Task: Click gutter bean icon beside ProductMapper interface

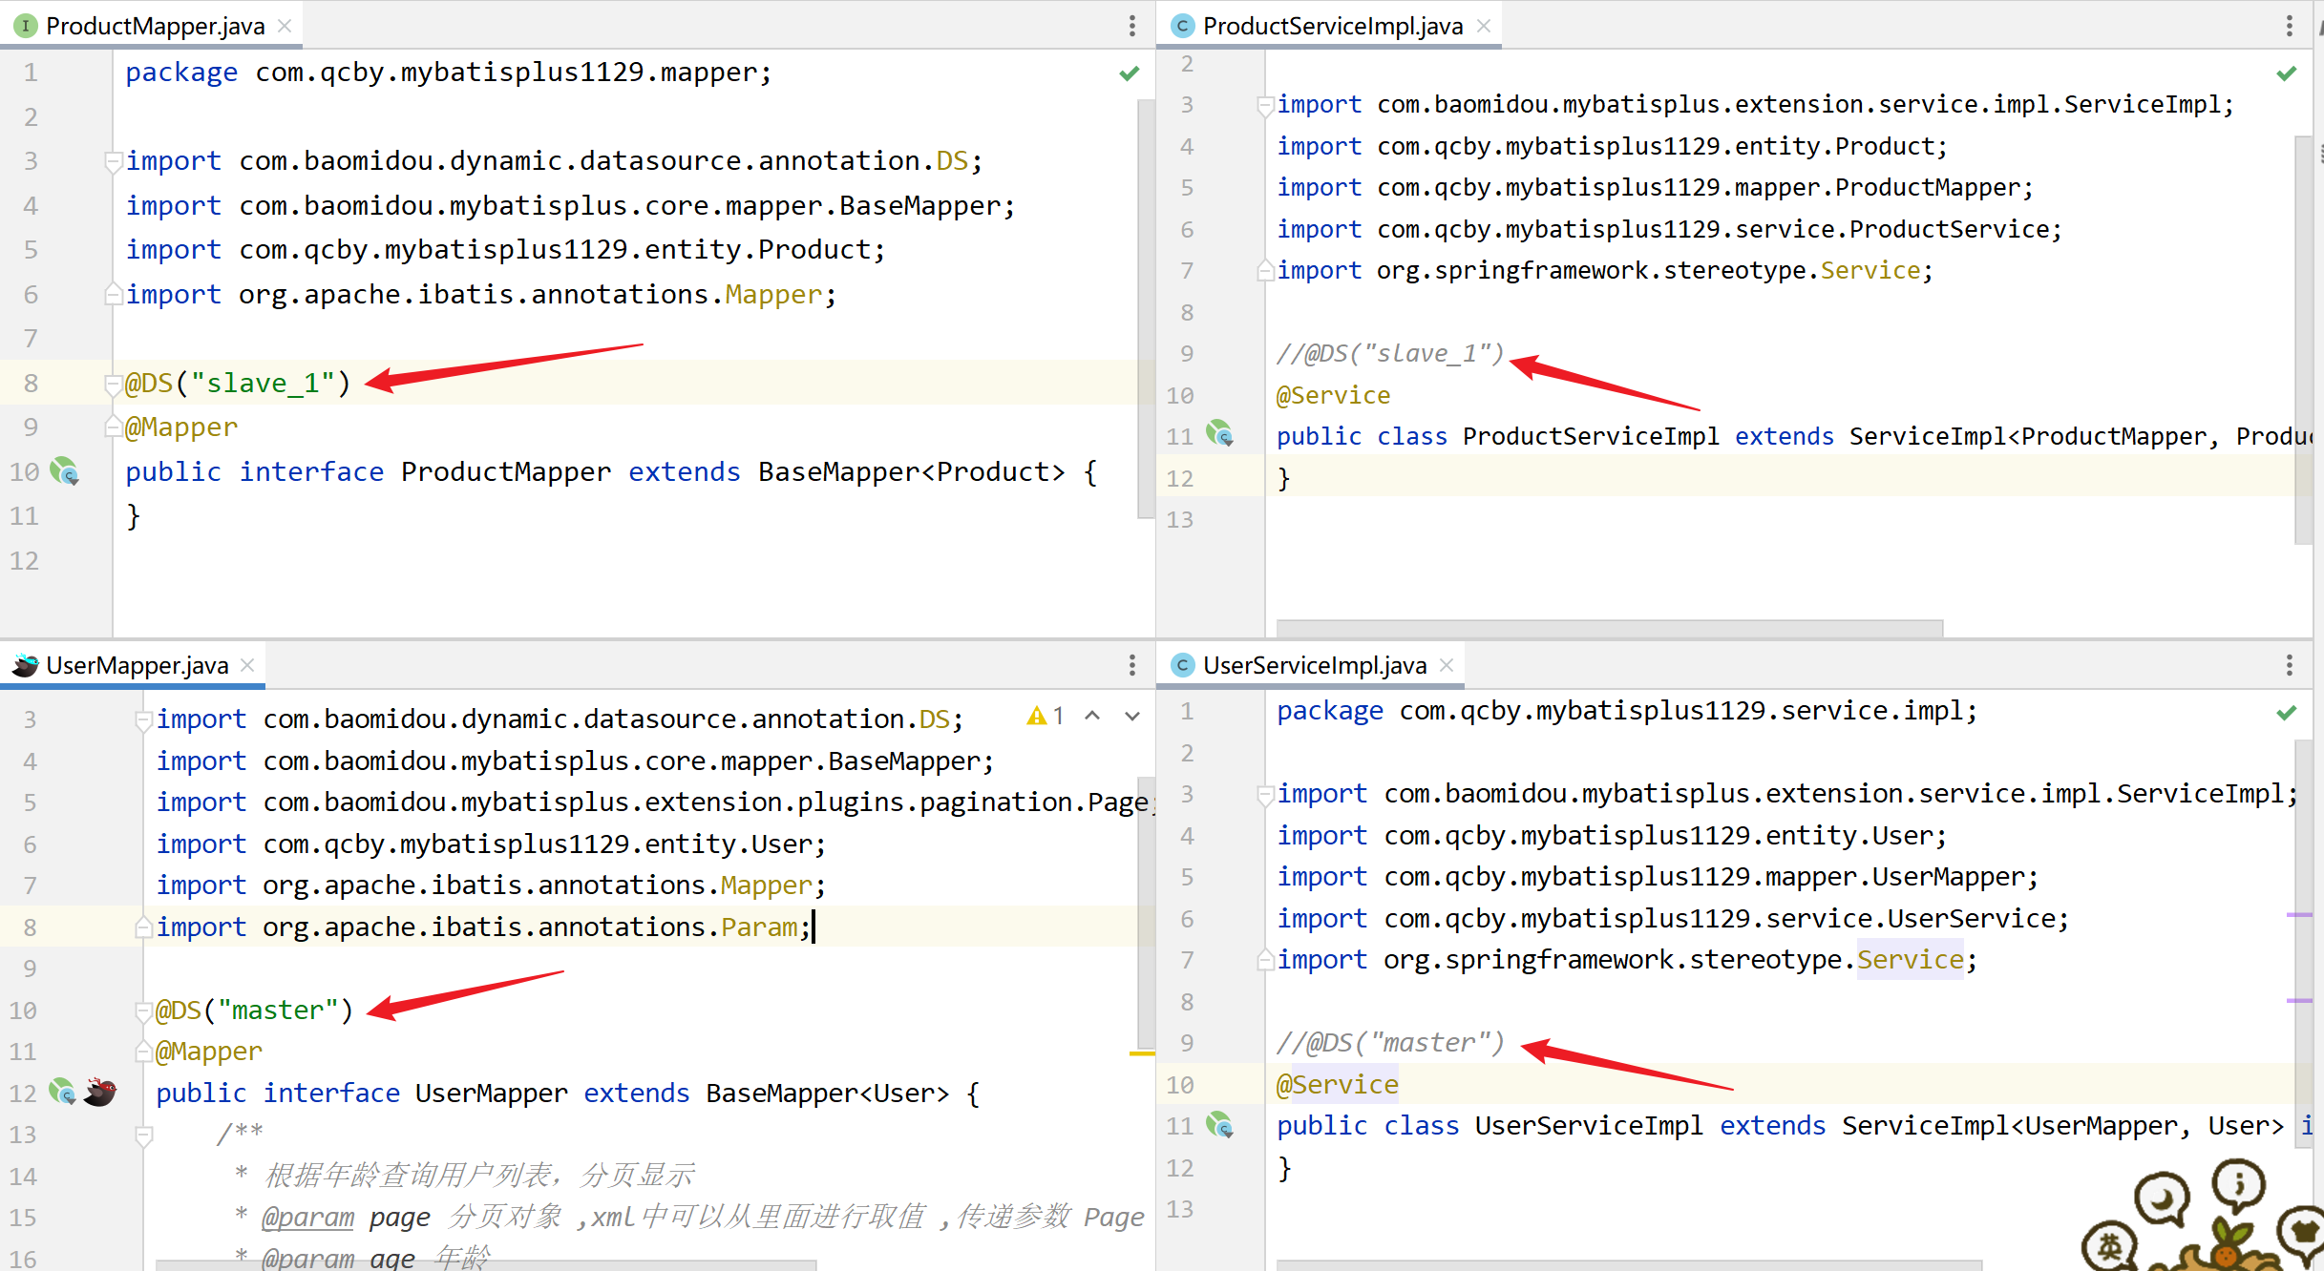Action: pos(64,471)
